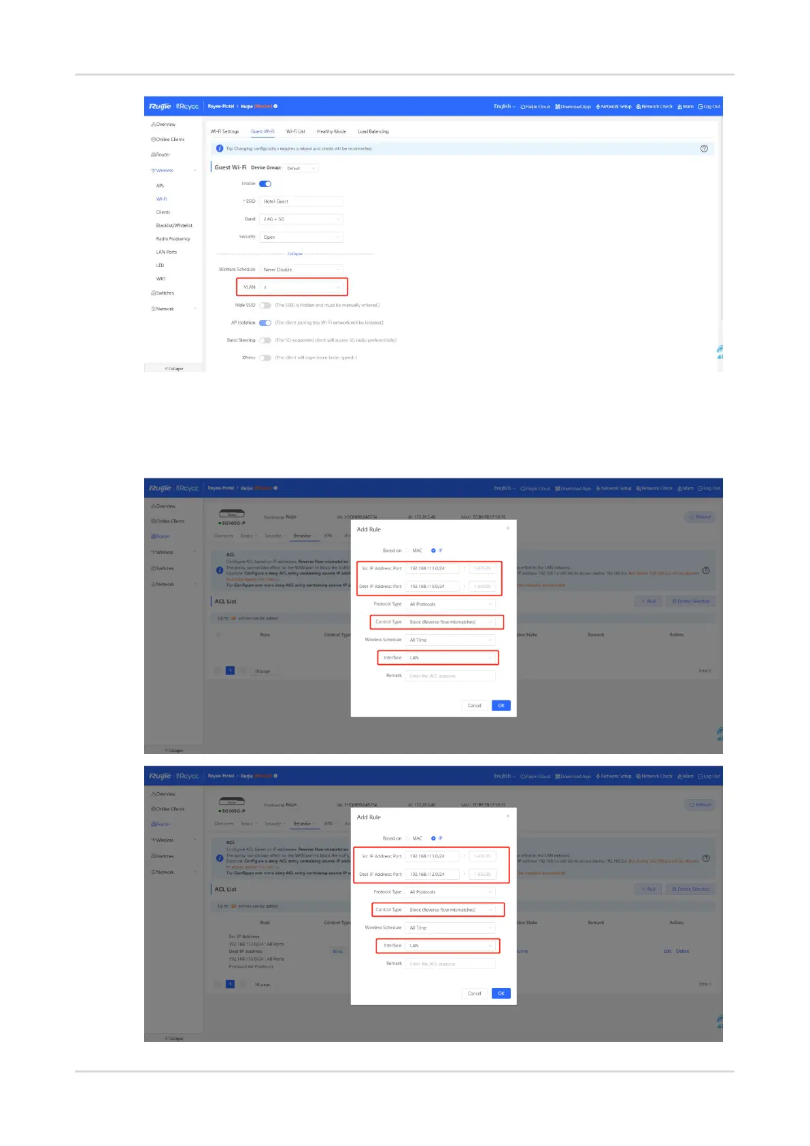
Task: Open Online Clients in Guest Wi-Fi page sidebar
Action: click(168, 140)
